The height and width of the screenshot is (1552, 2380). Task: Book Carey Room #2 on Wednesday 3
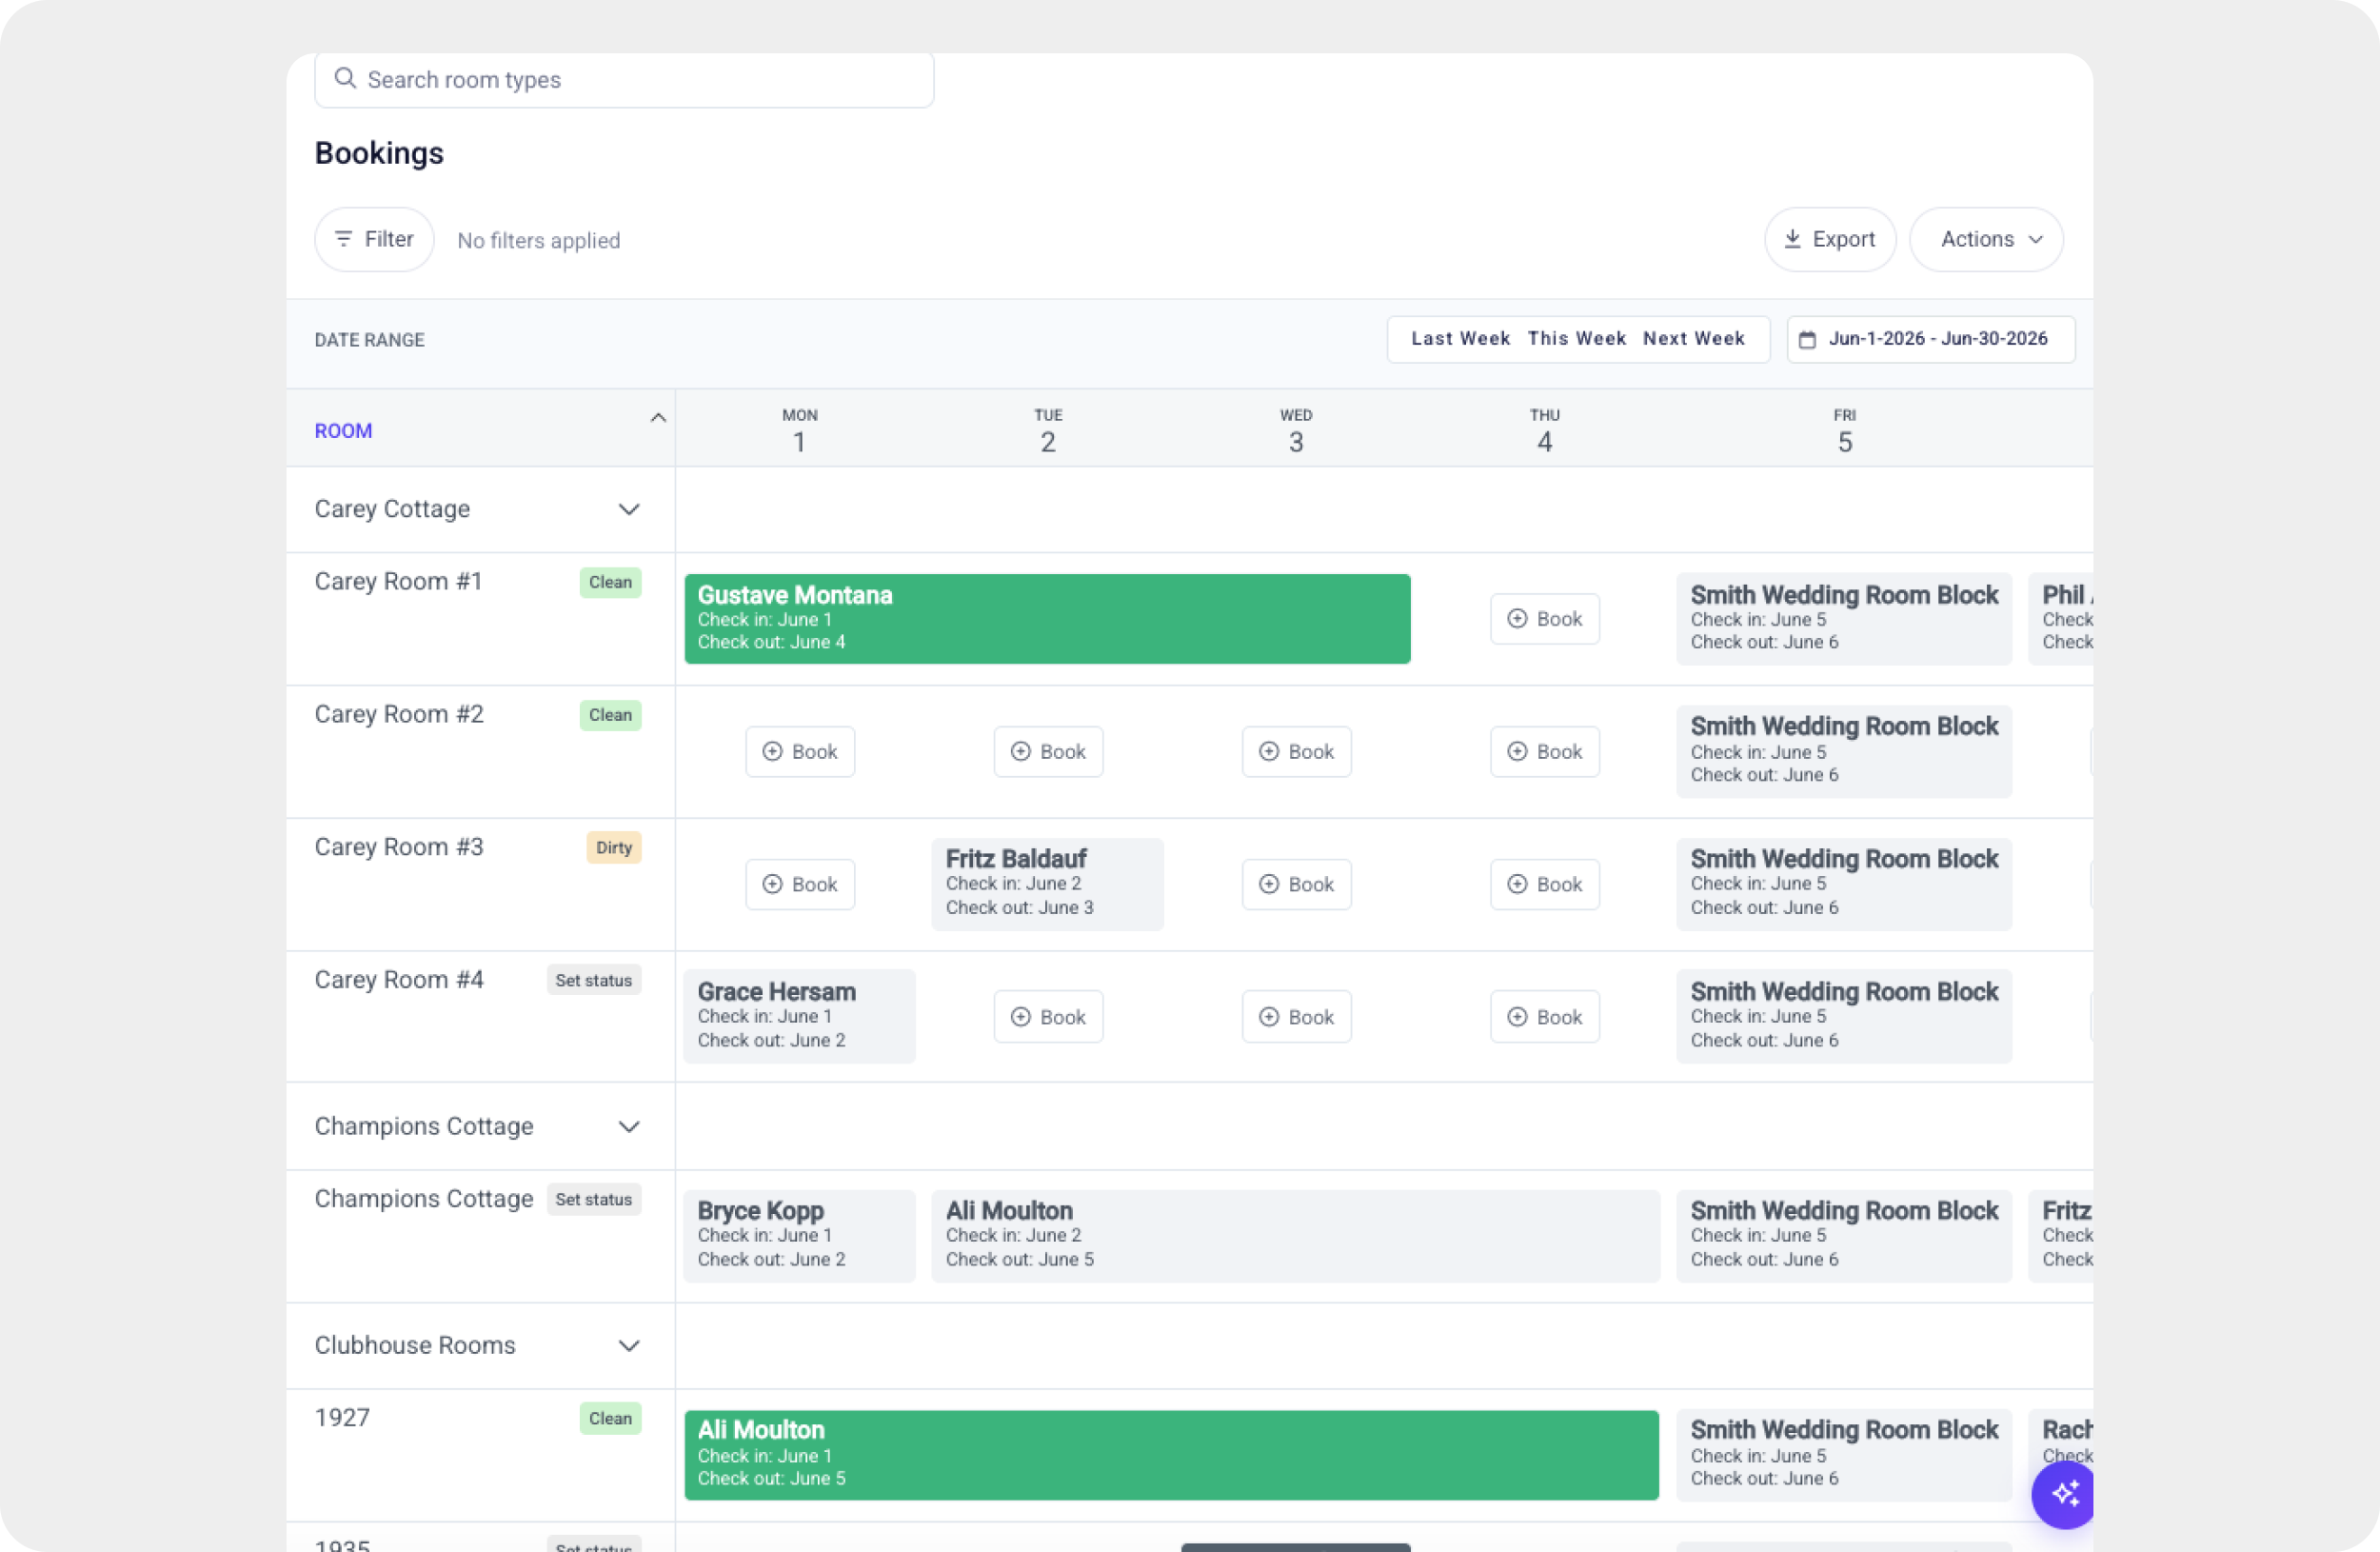click(x=1296, y=752)
